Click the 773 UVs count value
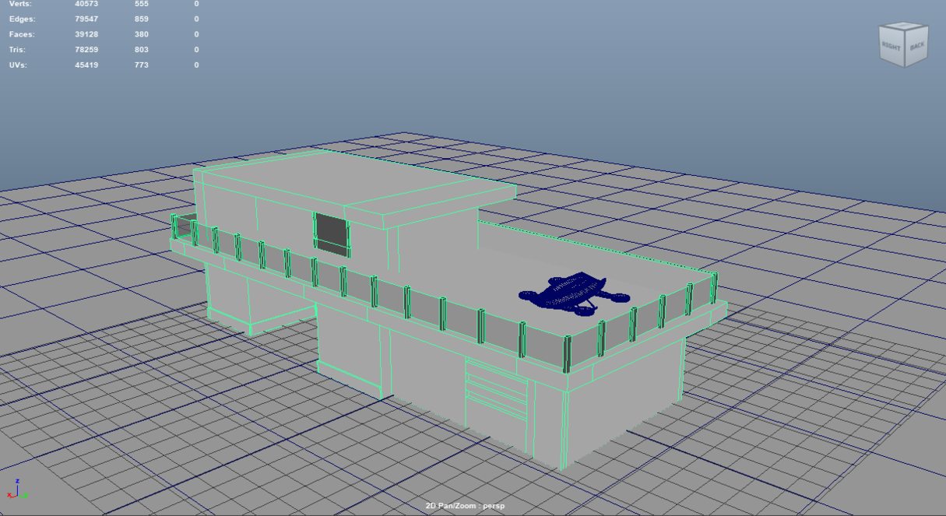The width and height of the screenshot is (946, 516). pos(141,65)
